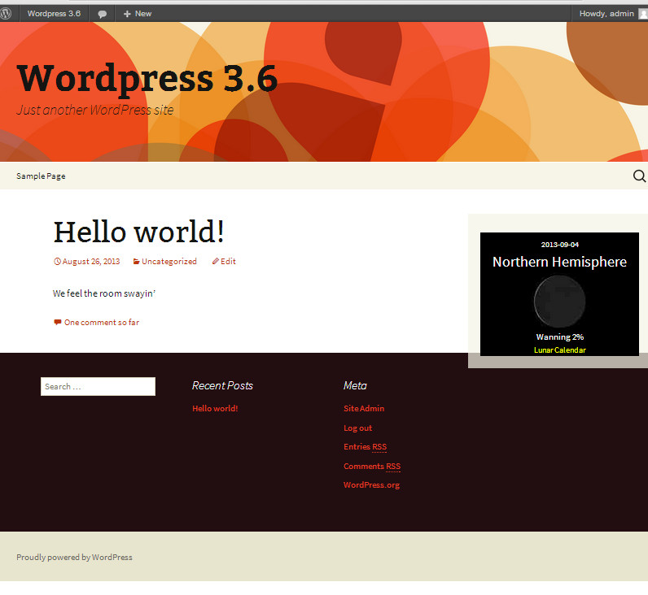The image size is (648, 595).
Task: Click the moon phase image in widget
Action: tap(559, 302)
